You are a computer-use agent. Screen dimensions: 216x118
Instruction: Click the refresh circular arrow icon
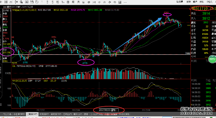coord(37,2)
